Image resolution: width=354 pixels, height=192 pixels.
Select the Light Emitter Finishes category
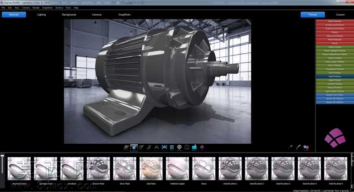[334, 91]
